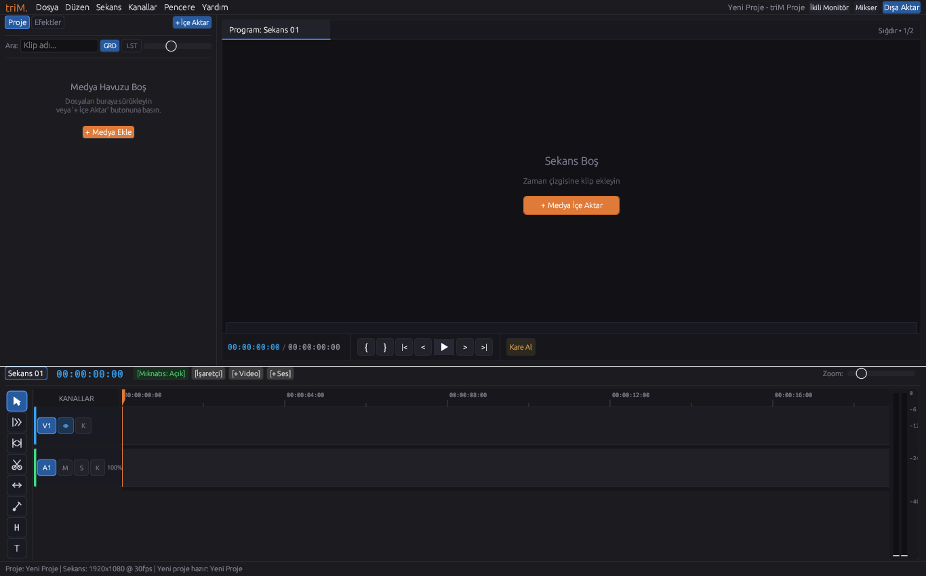Click ruler mark 00:00:16:00
The height and width of the screenshot is (576, 926).
793,395
